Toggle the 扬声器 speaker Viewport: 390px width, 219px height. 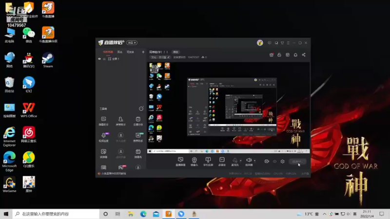pos(249,162)
